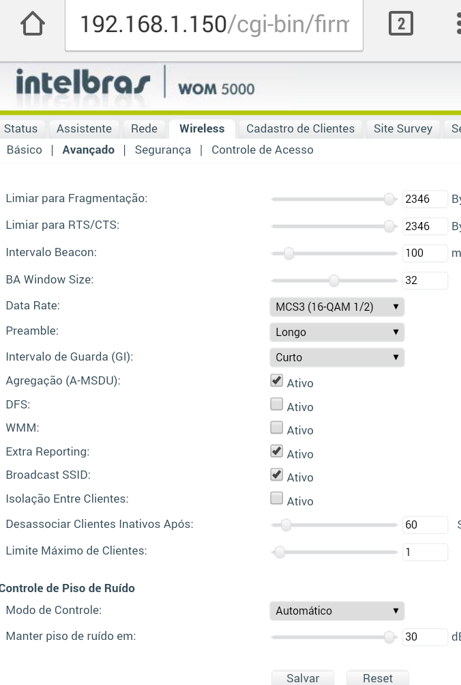
Task: Open the Cadastro de Clientes tab
Action: [300, 128]
